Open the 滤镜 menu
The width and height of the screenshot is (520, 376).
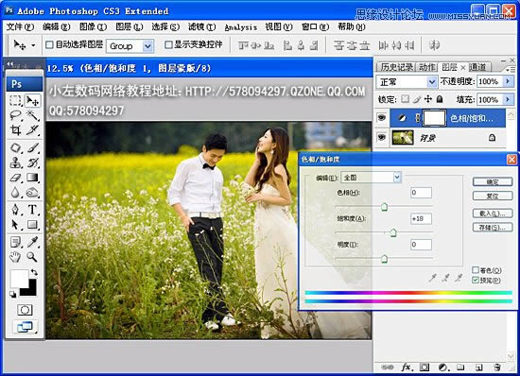[202, 26]
